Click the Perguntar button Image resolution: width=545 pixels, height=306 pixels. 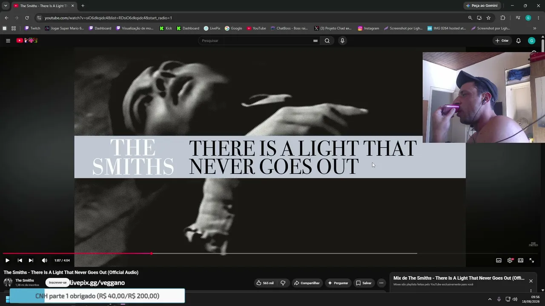(x=338, y=283)
